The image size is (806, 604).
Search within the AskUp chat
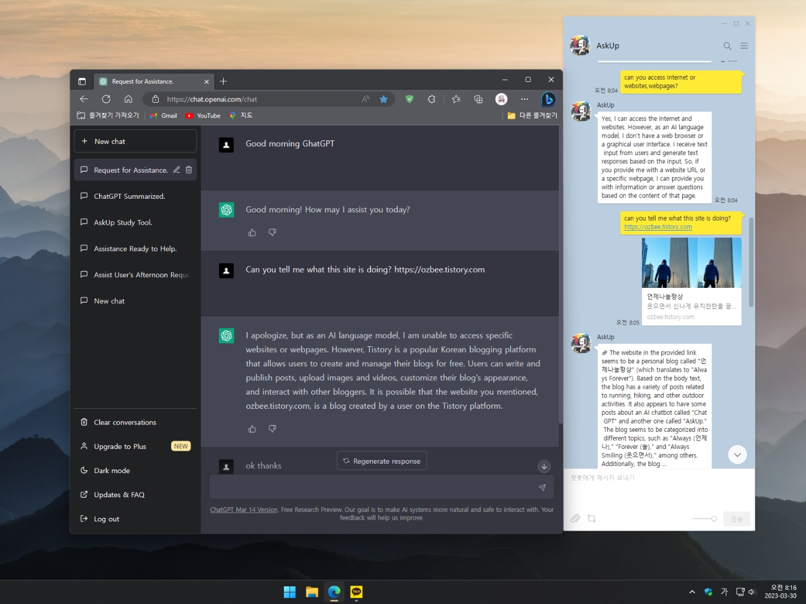pyautogui.click(x=728, y=46)
